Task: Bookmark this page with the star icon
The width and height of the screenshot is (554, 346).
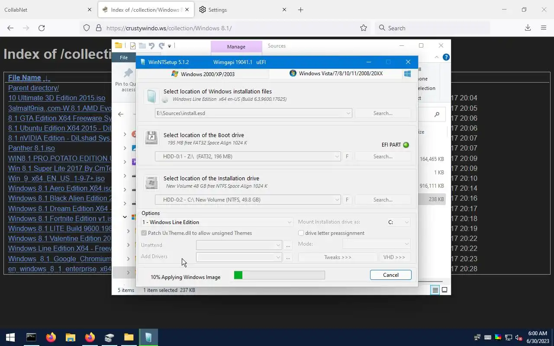Action: (x=364, y=28)
